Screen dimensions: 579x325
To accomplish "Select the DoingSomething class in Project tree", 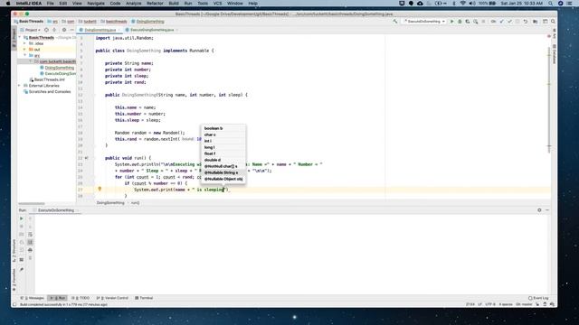I will pos(59,68).
